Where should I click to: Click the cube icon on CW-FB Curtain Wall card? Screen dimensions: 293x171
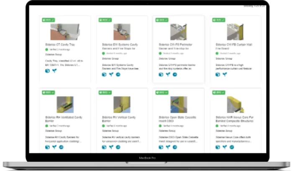click(x=218, y=74)
